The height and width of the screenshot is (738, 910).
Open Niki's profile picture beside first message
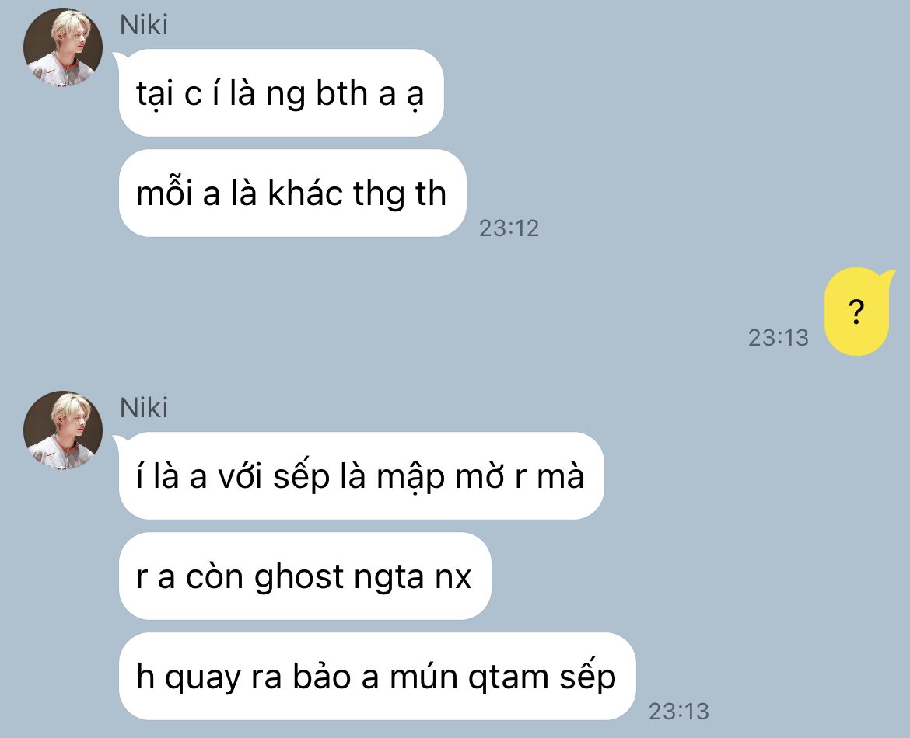click(63, 47)
